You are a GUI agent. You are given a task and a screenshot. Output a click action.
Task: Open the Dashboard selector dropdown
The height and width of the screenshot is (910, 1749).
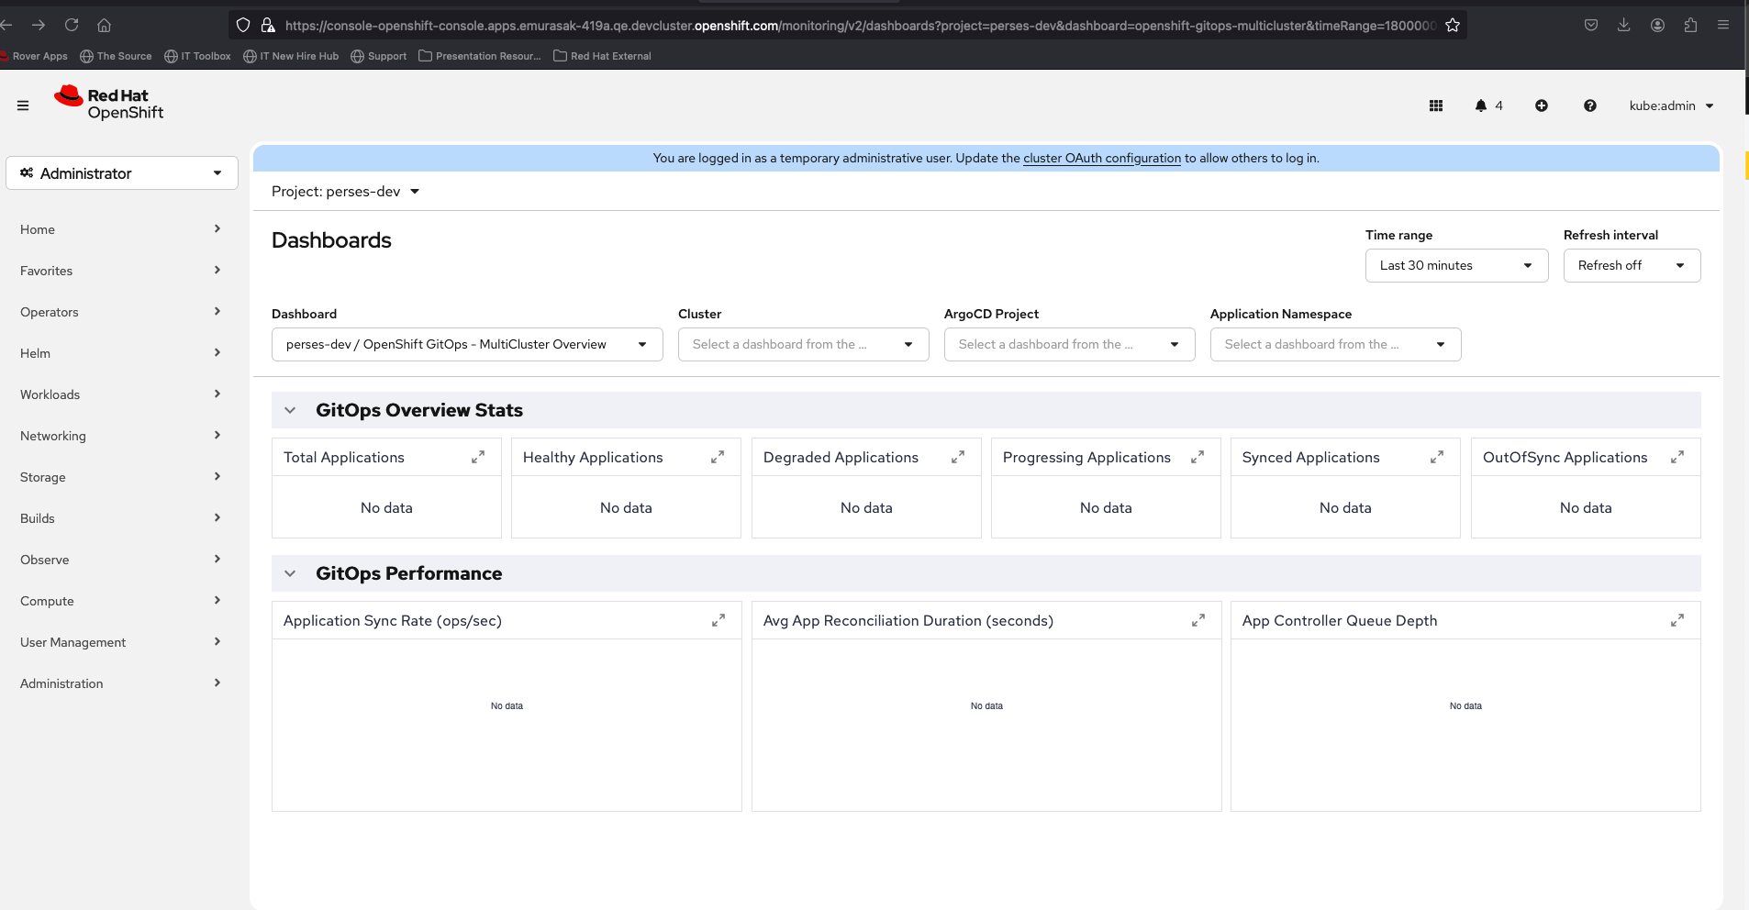[x=467, y=344]
